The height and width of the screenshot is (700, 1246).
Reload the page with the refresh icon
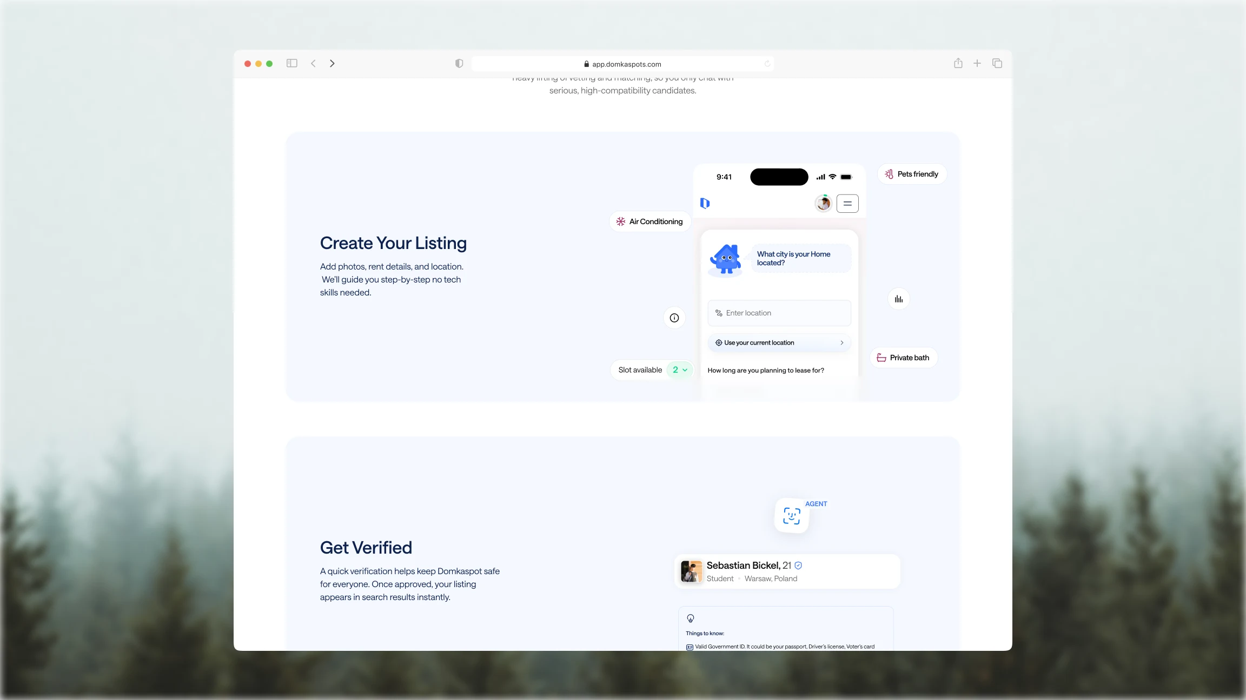point(767,64)
